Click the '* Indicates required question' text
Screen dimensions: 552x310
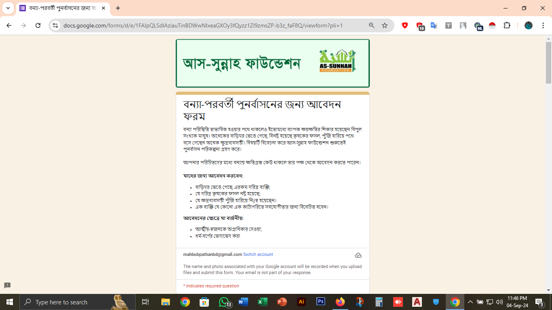[x=211, y=286]
